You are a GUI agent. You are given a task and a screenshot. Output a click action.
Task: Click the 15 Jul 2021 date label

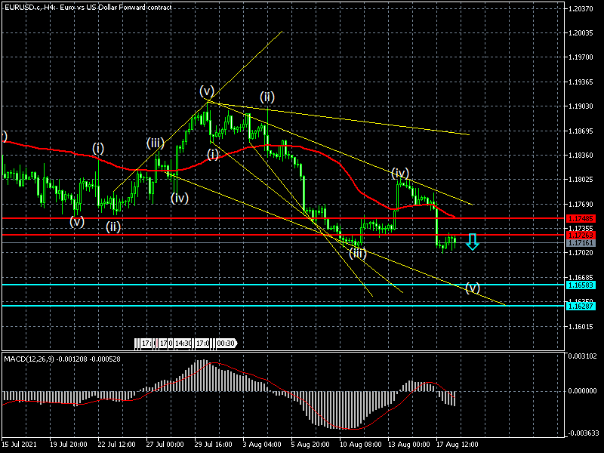[20, 445]
